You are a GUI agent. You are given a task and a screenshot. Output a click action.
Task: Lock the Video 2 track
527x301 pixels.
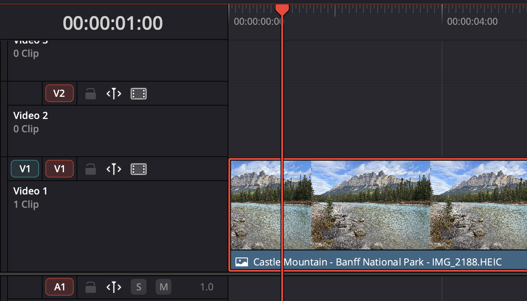[x=91, y=94]
